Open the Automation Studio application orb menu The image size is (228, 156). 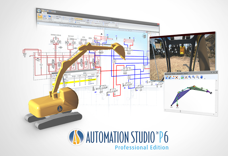(x=39, y=11)
